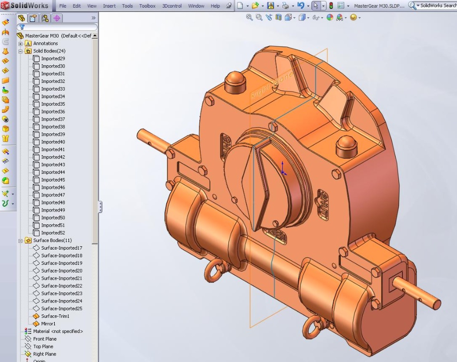
Task: Switch to the ConfigurationManager tab
Action: (x=45, y=19)
